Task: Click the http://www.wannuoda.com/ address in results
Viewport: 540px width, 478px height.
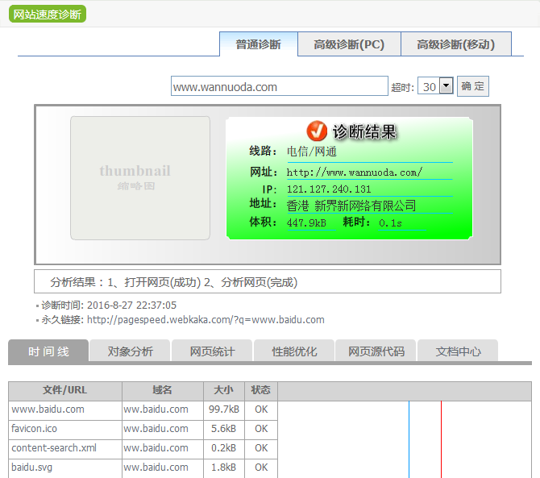Action: coord(355,172)
